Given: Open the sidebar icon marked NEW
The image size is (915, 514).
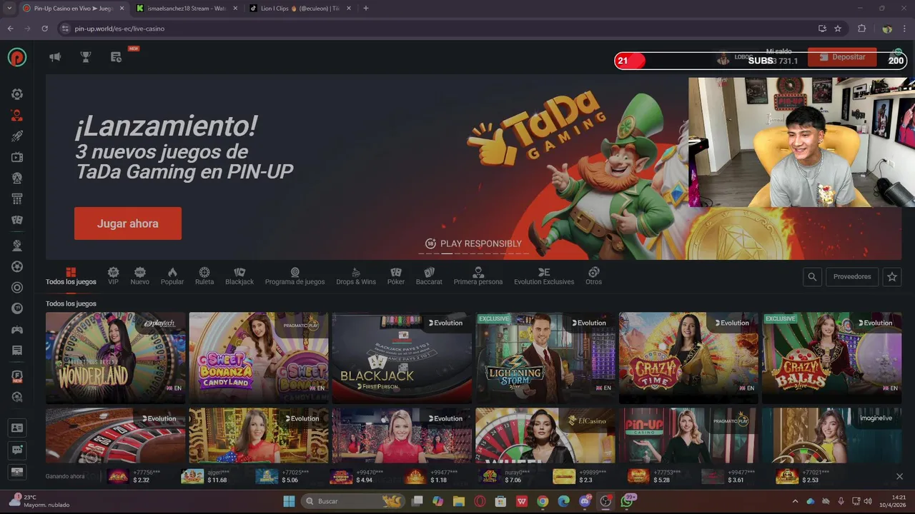Looking at the screenshot, I should (x=17, y=376).
